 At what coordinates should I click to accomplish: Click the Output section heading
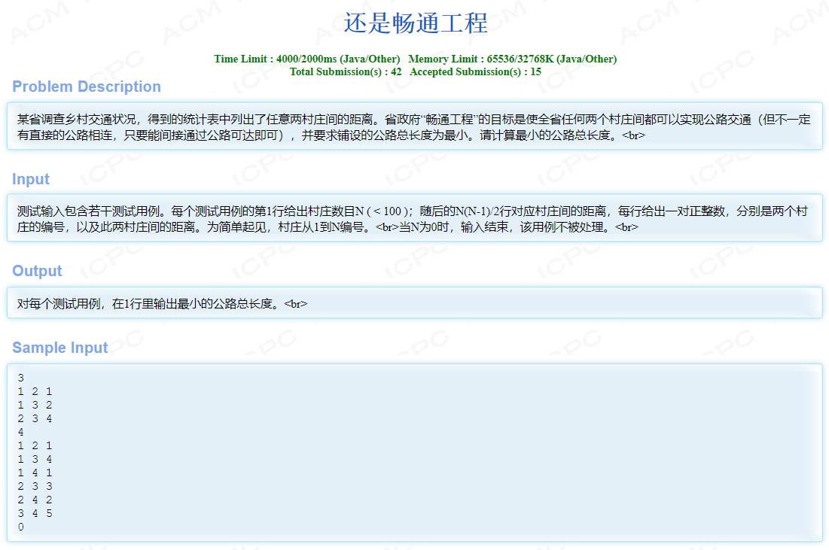37,271
